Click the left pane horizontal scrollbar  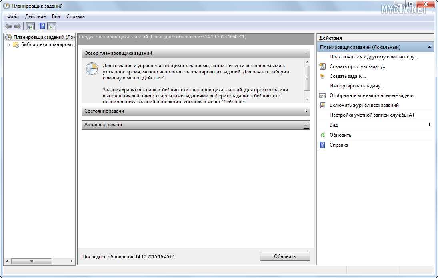pos(32,262)
